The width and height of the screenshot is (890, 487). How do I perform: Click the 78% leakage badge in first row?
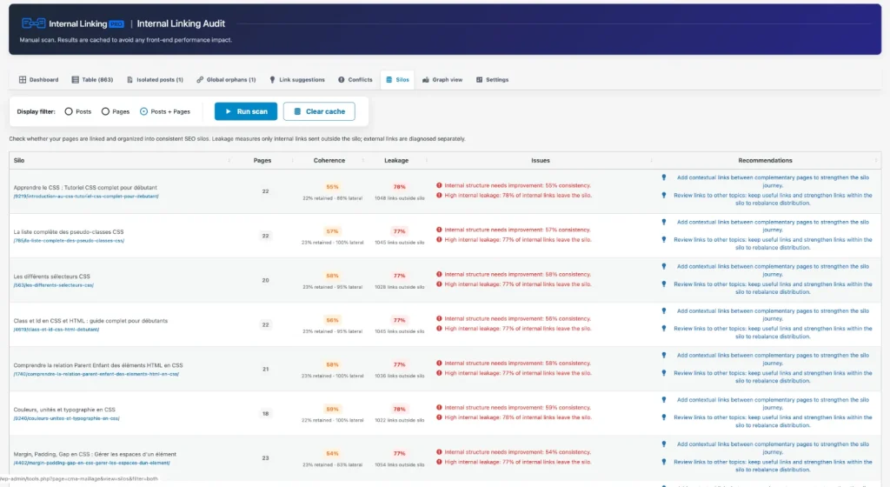click(400, 187)
